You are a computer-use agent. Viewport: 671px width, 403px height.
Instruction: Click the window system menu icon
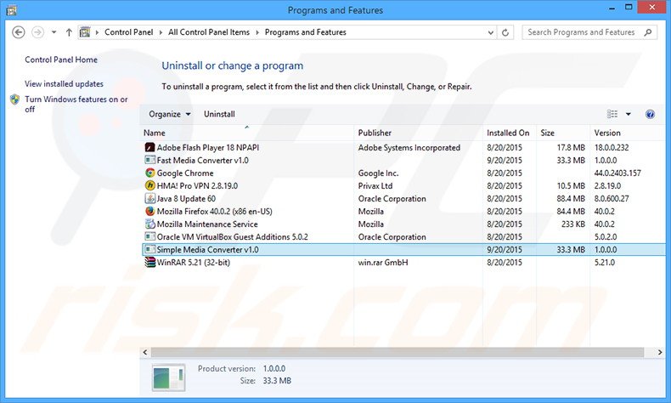point(12,9)
